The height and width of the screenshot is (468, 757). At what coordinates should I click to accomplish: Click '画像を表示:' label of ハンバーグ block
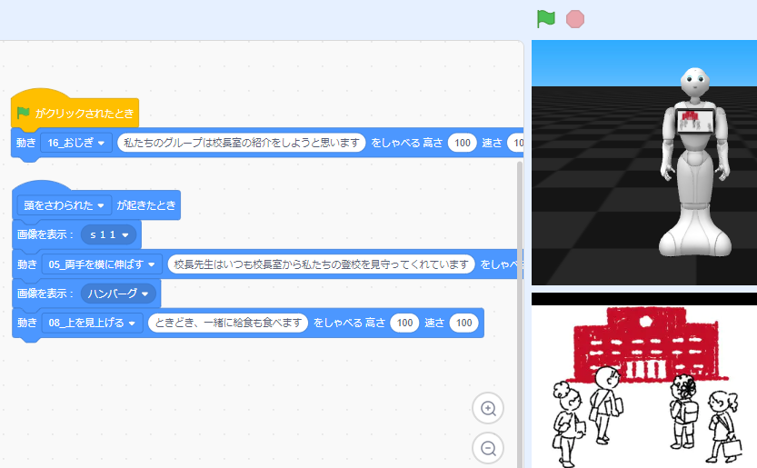point(45,294)
